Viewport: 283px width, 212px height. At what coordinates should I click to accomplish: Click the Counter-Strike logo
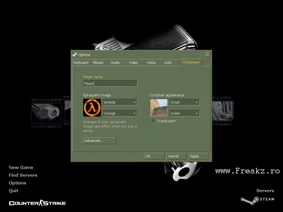pyautogui.click(x=37, y=203)
